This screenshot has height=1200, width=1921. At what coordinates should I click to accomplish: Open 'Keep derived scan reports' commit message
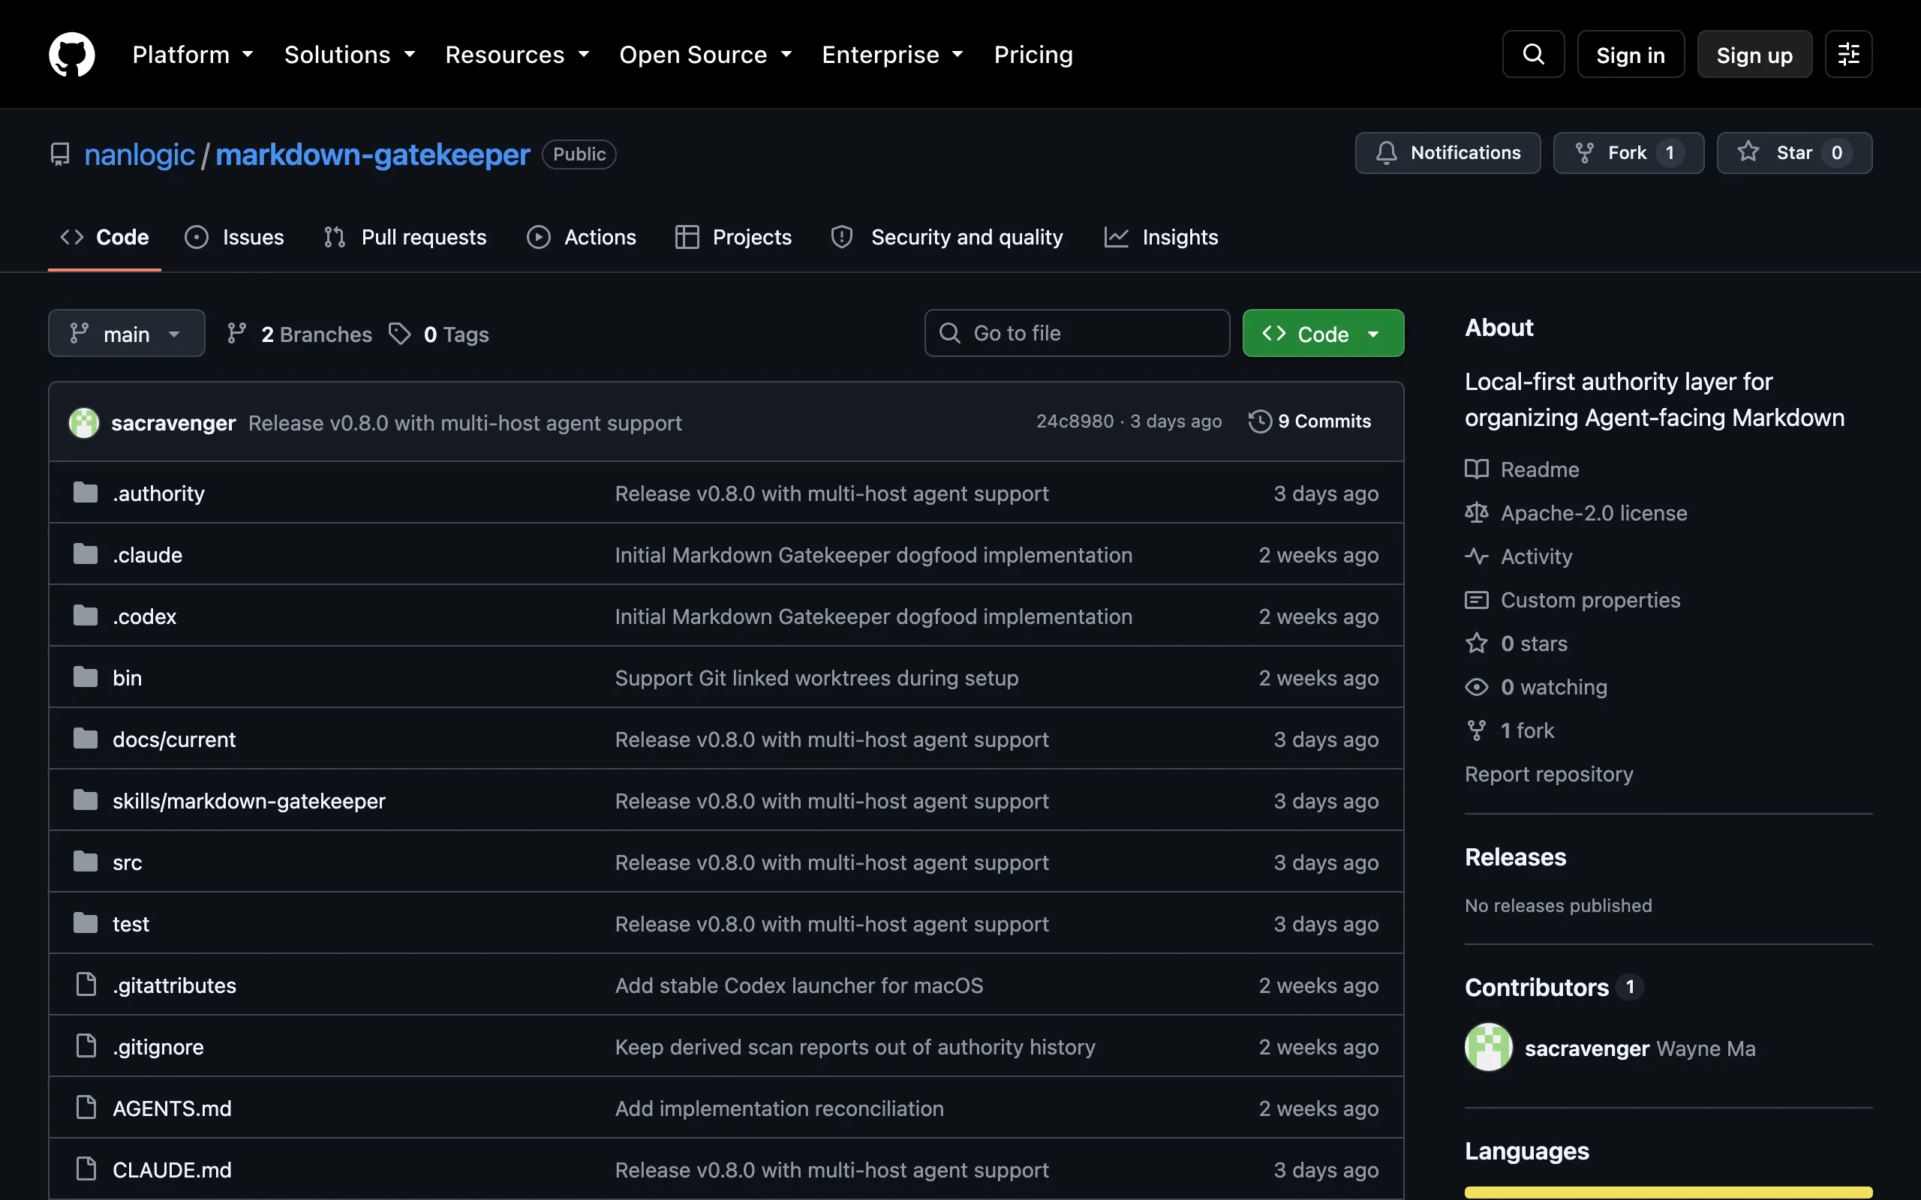click(855, 1047)
